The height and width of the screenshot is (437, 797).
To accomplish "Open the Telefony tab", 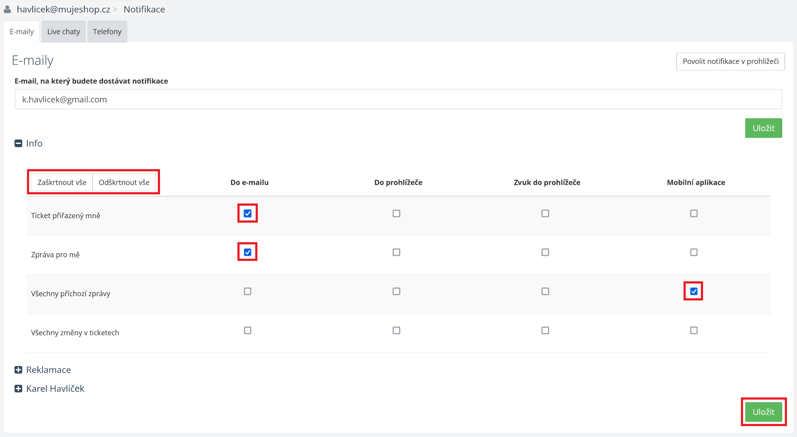I will [107, 32].
